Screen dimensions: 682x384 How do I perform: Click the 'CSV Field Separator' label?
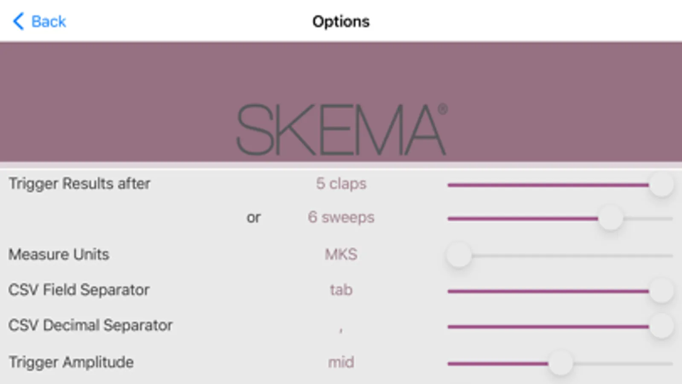coord(79,290)
